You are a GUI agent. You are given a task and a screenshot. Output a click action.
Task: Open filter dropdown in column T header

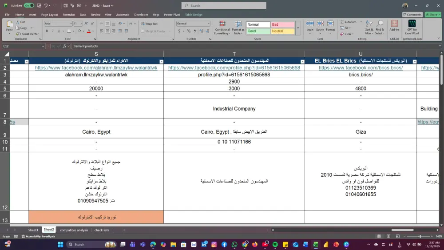coord(302,61)
